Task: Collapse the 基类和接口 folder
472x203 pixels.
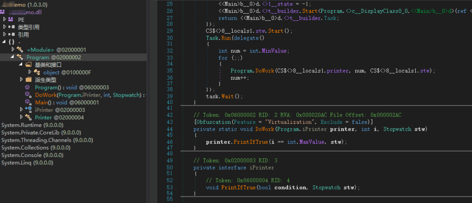Action: 21,65
